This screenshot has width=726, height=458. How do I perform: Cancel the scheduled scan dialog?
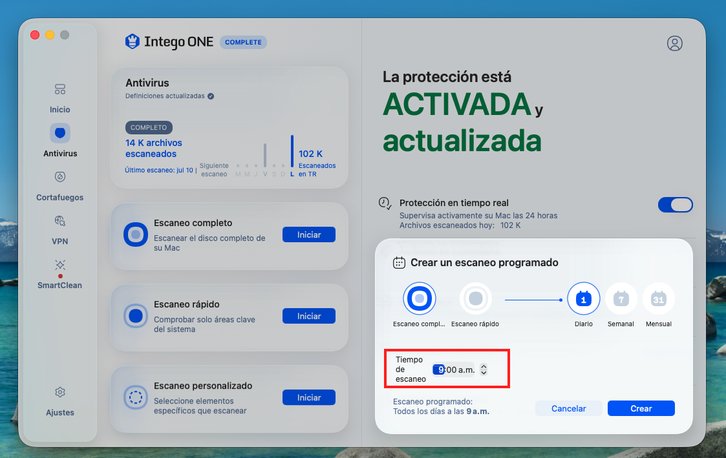(568, 408)
